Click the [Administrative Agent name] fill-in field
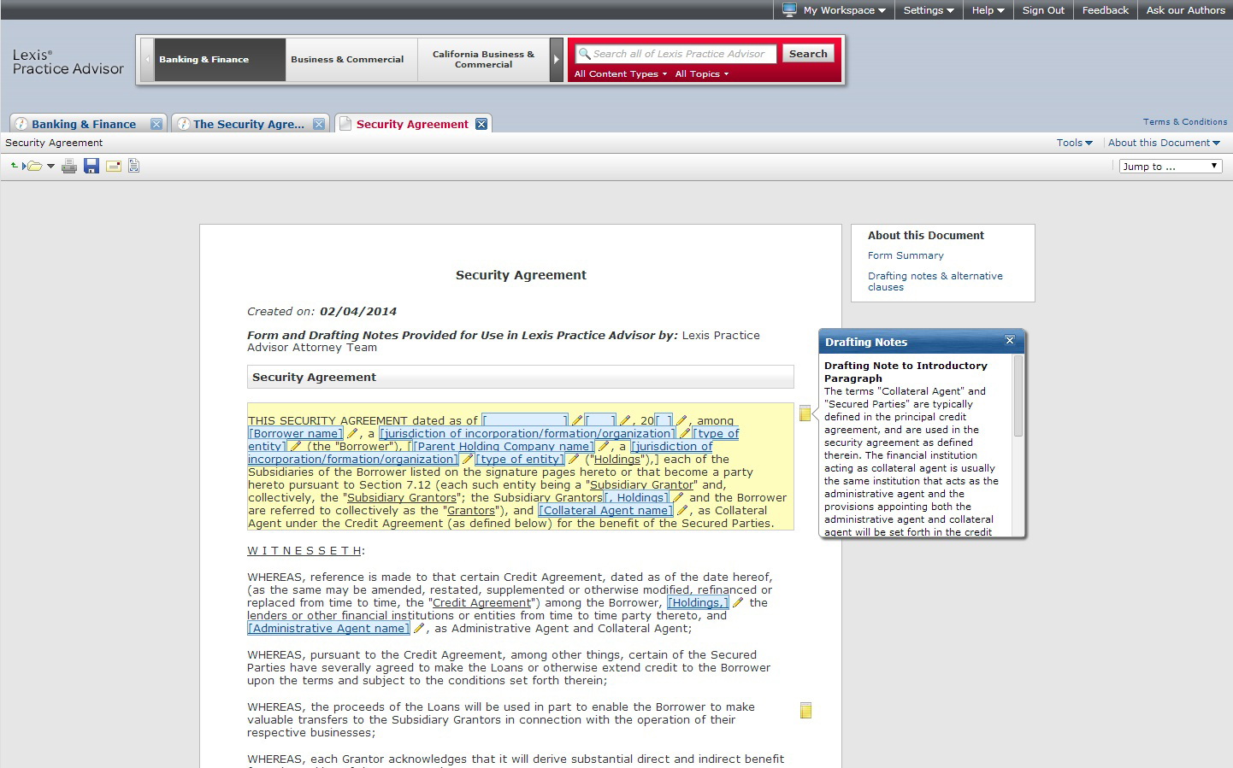The width and height of the screenshot is (1233, 768). tap(329, 628)
